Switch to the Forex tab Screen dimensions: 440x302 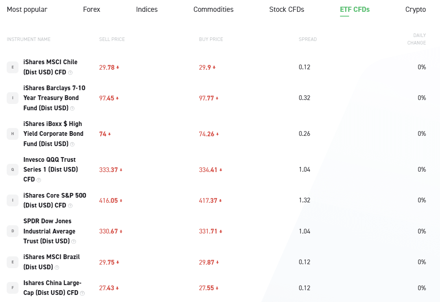click(91, 9)
